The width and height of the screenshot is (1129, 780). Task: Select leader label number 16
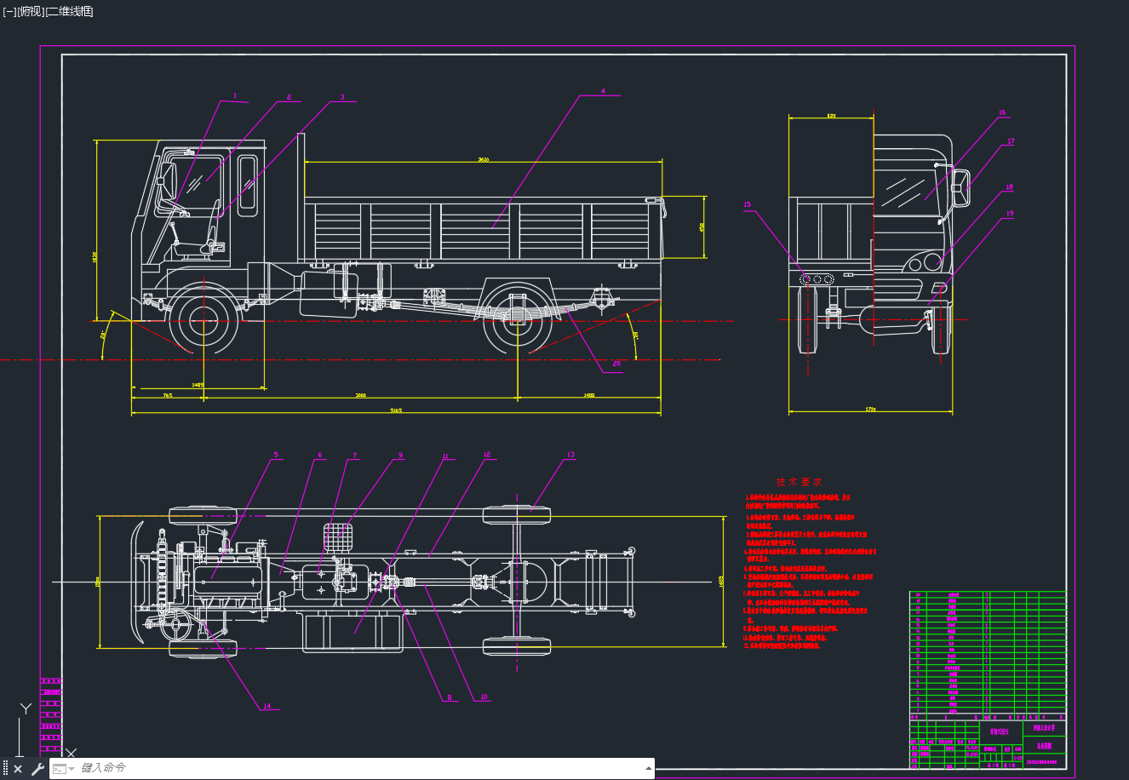(1002, 112)
